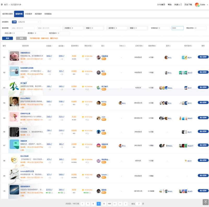
Task: Switch to 成员增长最快 tab
Action: click(7, 14)
